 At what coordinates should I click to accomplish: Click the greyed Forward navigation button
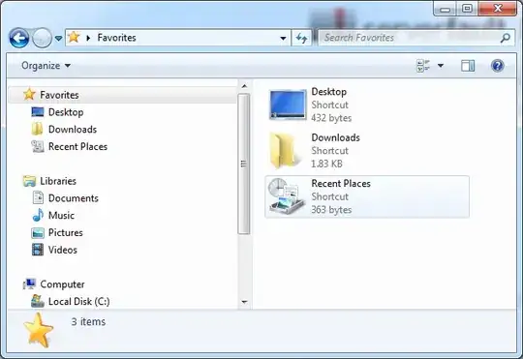click(42, 38)
